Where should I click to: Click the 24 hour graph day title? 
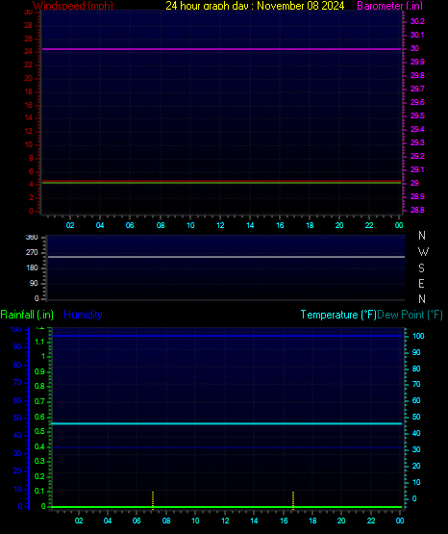point(255,6)
